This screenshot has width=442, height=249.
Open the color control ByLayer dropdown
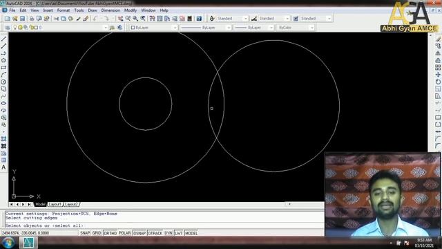coord(175,28)
